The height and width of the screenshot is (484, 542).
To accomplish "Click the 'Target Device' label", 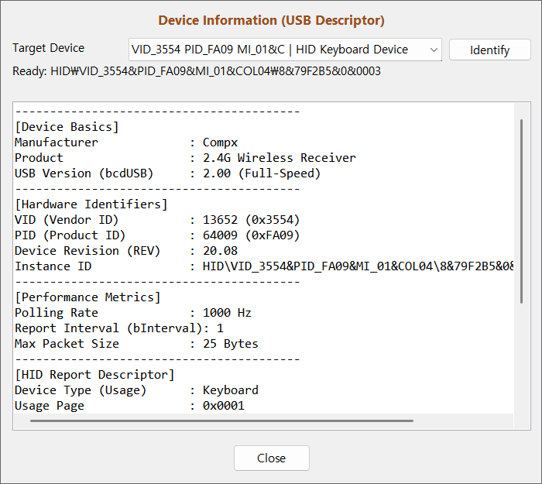I will coord(48,48).
